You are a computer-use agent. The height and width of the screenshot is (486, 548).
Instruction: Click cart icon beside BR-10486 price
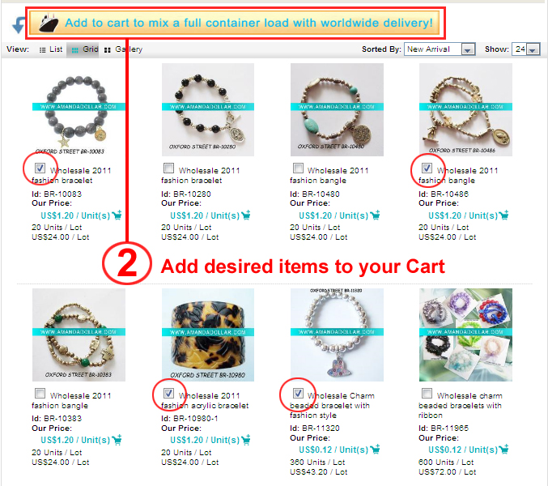pyautogui.click(x=503, y=215)
